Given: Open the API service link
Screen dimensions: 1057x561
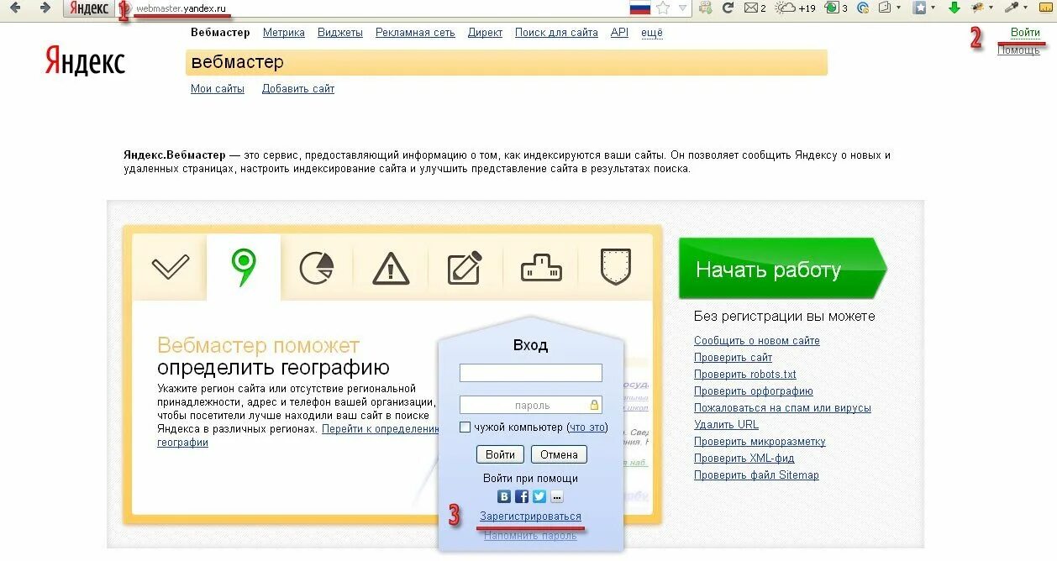Looking at the screenshot, I should [x=619, y=33].
